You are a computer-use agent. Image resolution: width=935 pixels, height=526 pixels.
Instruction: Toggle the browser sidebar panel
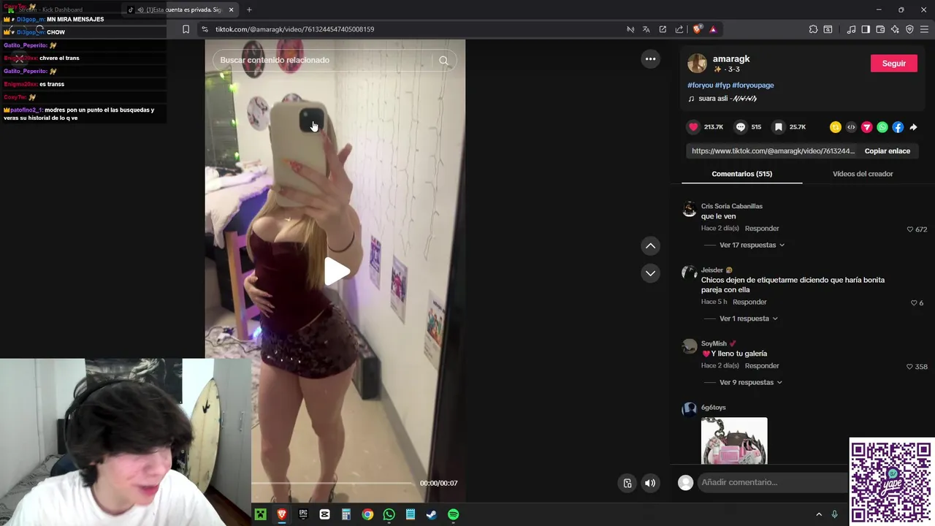pyautogui.click(x=866, y=29)
